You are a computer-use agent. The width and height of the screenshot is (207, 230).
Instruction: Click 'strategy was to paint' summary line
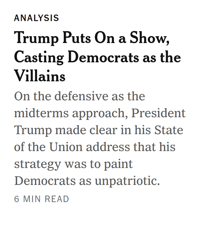[x=73, y=164]
